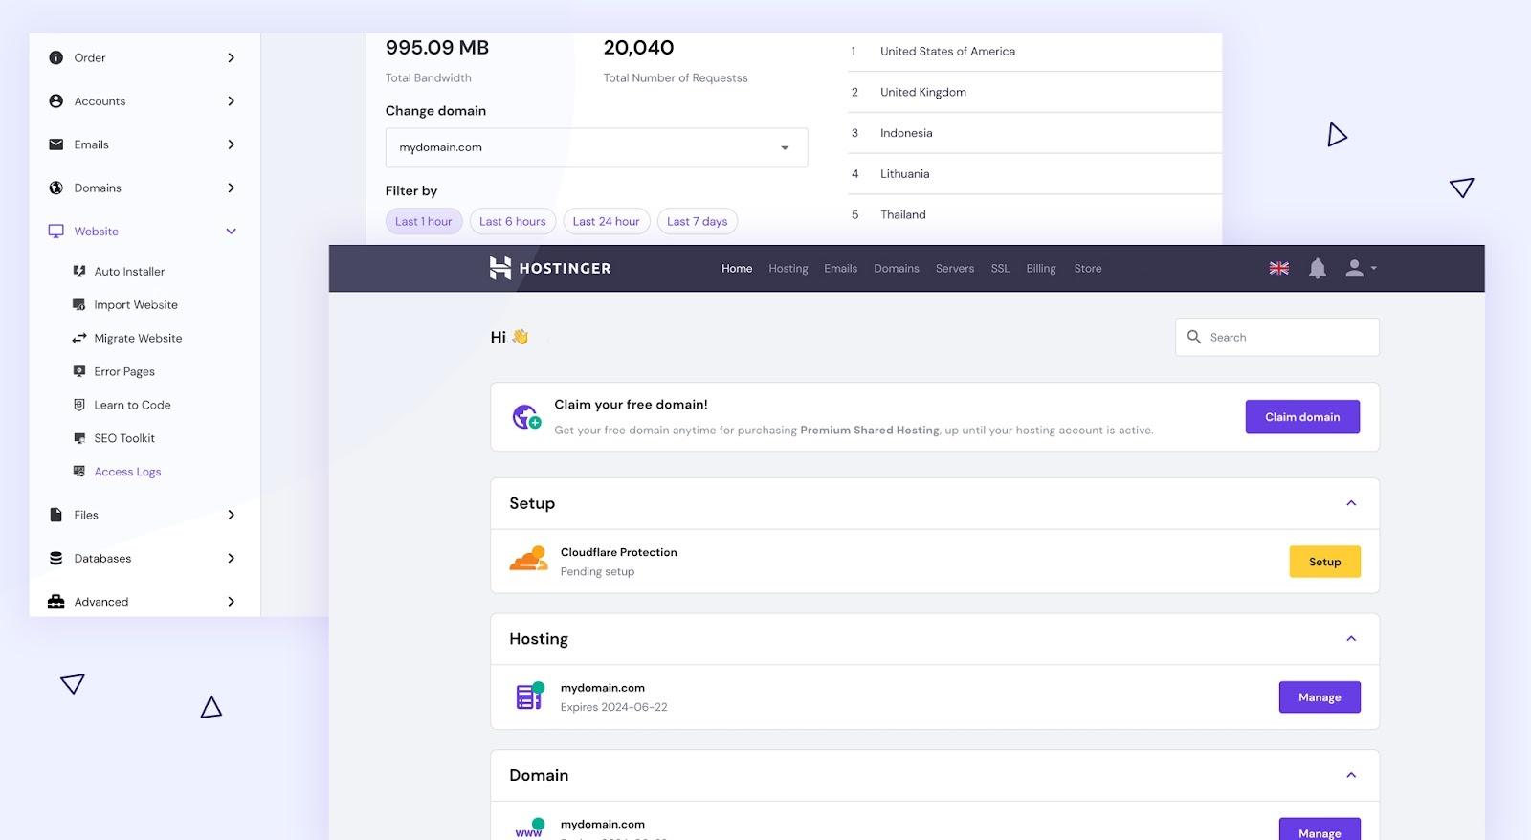
Task: Select the Last 1 hour filter
Action: pyautogui.click(x=424, y=221)
